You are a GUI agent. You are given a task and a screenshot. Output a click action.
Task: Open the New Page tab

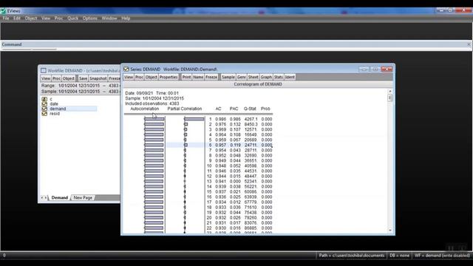83,198
